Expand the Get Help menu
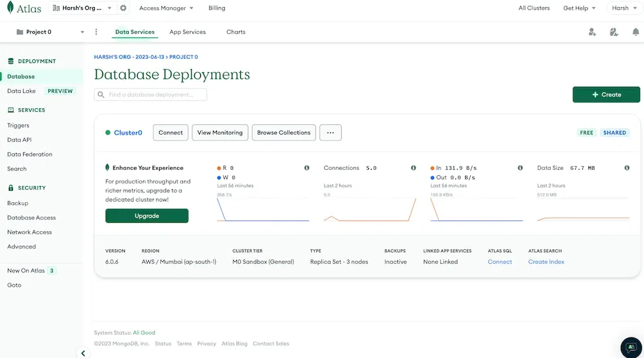This screenshot has height=358, width=644. coord(579,8)
